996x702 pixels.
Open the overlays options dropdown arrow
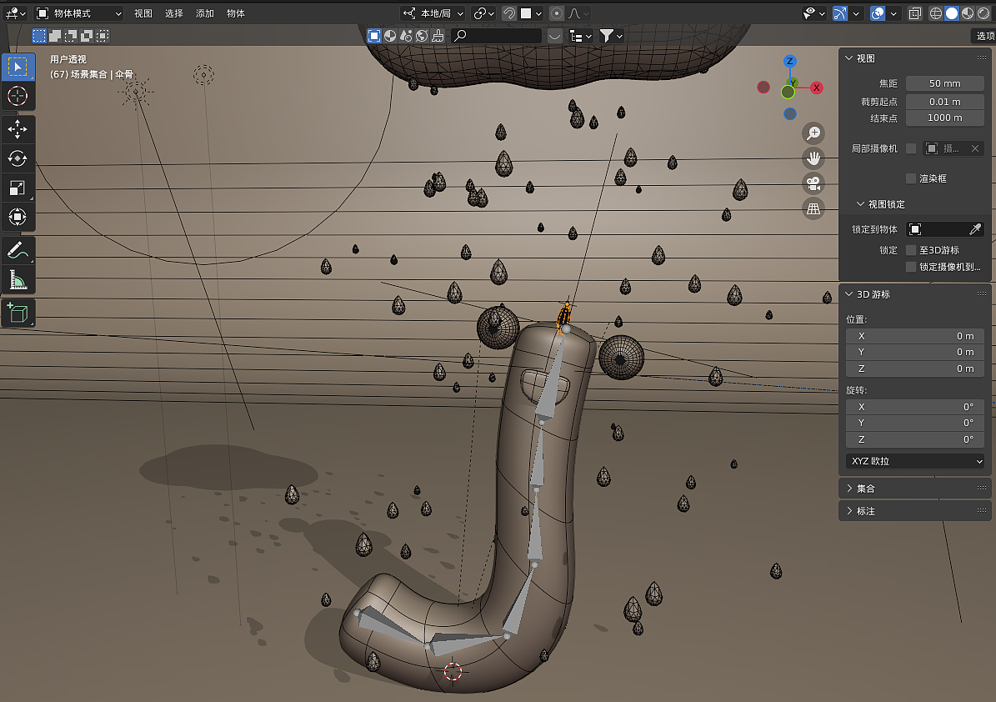coord(893,13)
